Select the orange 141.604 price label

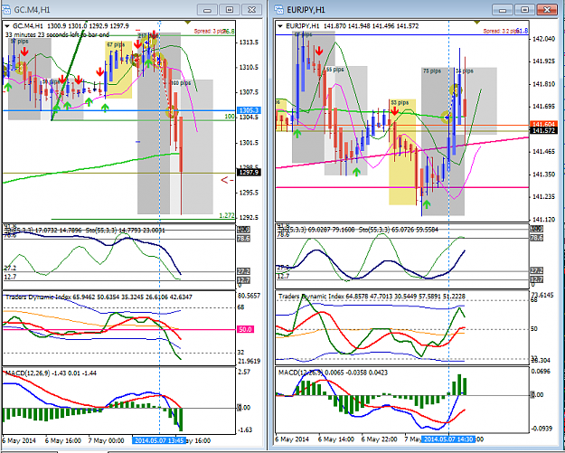[x=543, y=124]
